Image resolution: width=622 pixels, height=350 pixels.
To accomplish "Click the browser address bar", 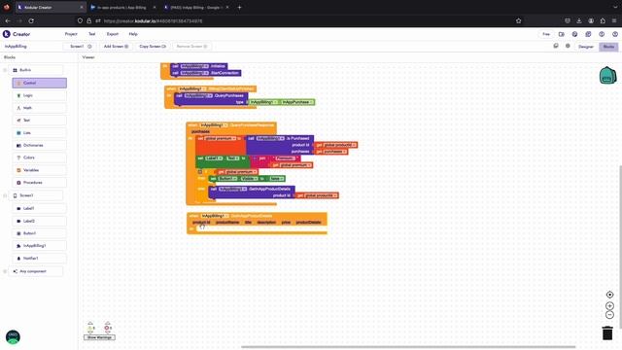I will 294,20.
